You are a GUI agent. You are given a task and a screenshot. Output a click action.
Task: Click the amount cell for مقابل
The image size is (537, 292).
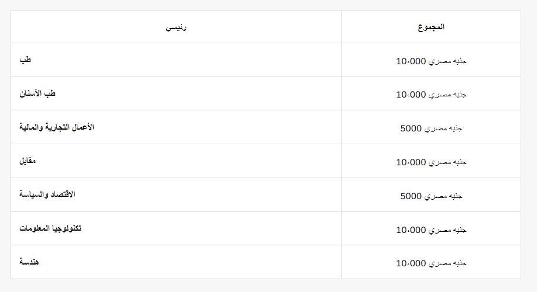point(431,162)
